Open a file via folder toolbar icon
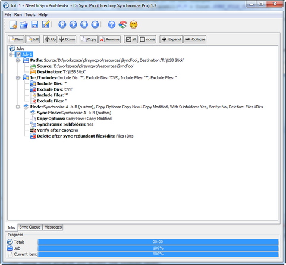The height and width of the screenshot is (265, 286). tap(24, 25)
